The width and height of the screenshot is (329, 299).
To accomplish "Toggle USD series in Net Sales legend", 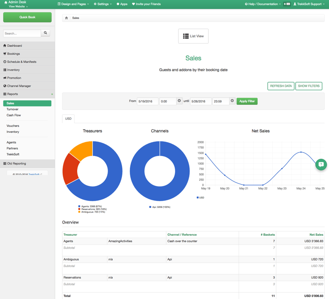I will 200,198.
